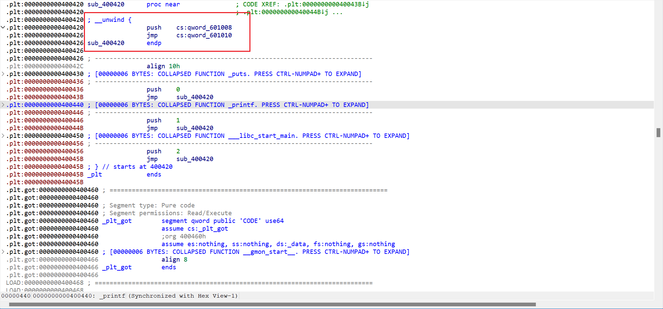Click the ellipsis to show more XREFs
The width and height of the screenshot is (663, 309).
pos(337,12)
